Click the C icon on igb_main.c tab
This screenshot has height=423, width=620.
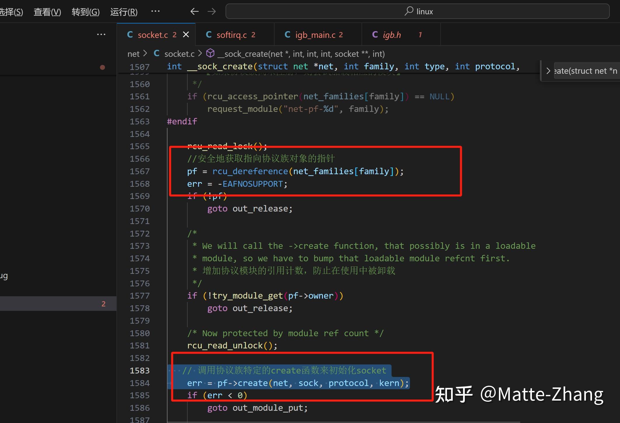[287, 35]
